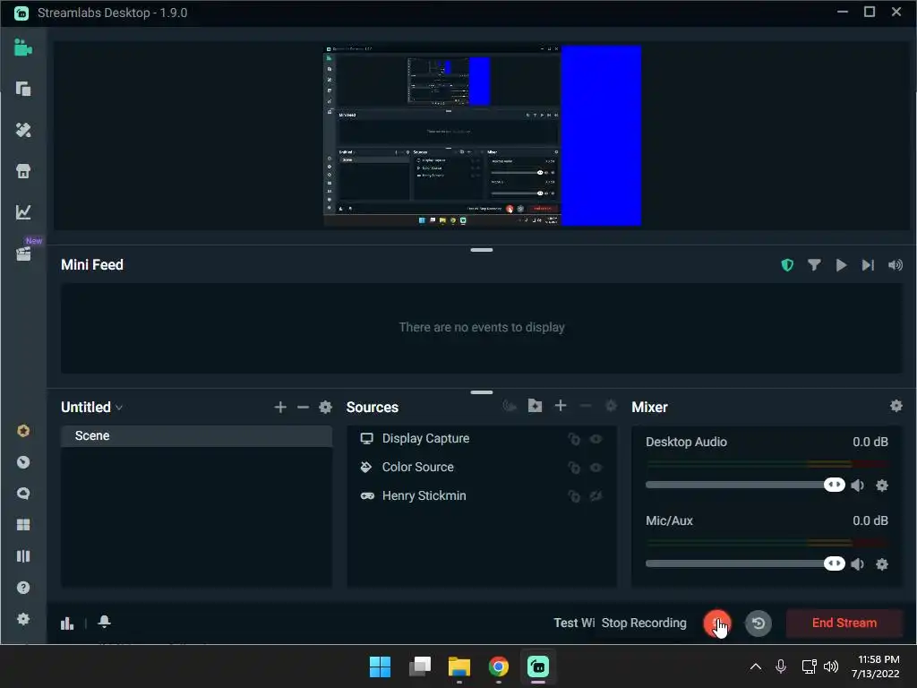Select the Scene item in the scenes list
This screenshot has width=917, height=688.
(x=196, y=436)
